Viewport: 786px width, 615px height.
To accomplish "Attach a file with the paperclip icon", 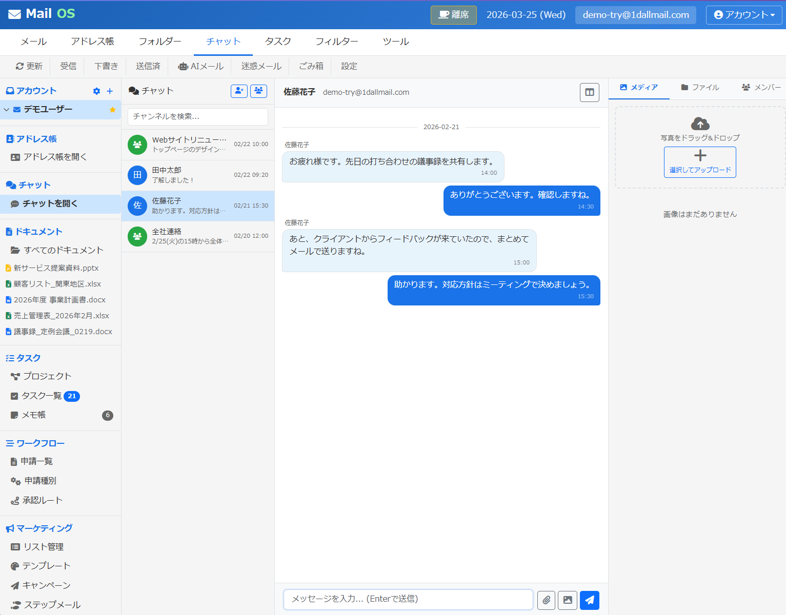I will coord(546,600).
